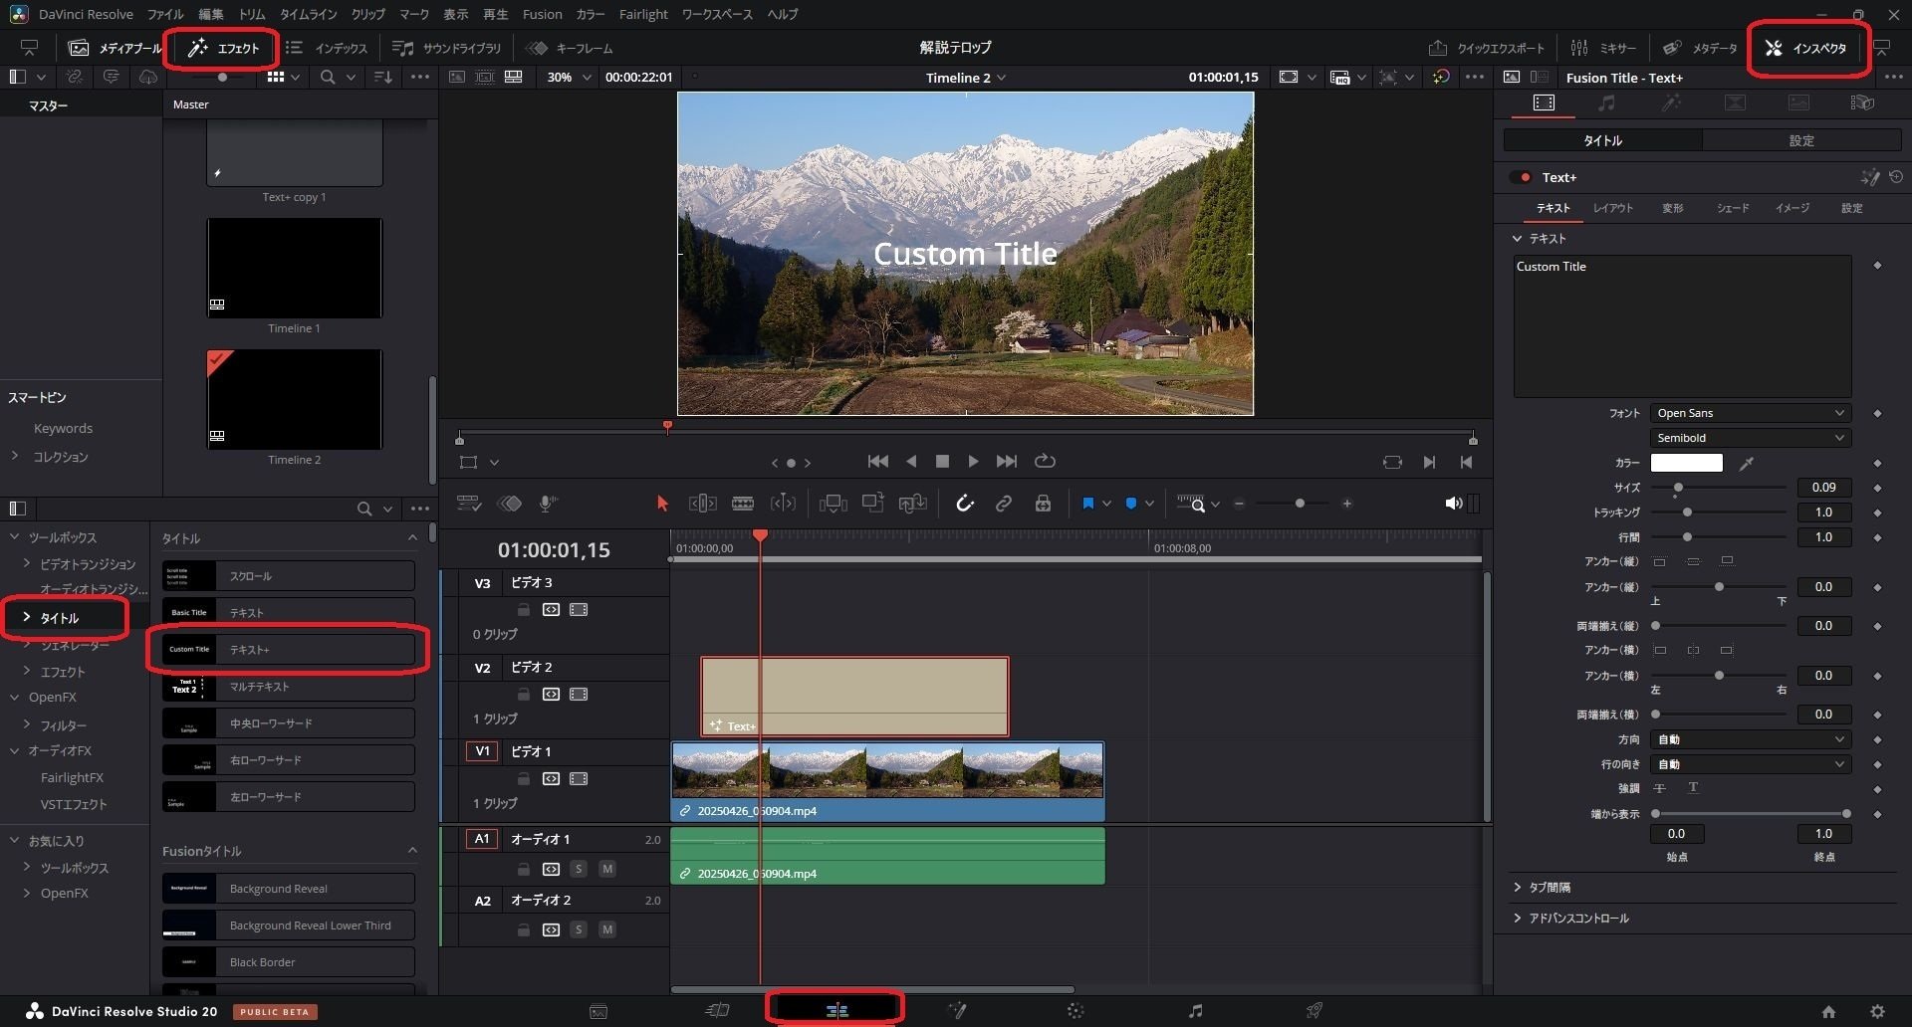Jump to first frame button
Viewport: 1912px width, 1027px height.
pos(877,461)
